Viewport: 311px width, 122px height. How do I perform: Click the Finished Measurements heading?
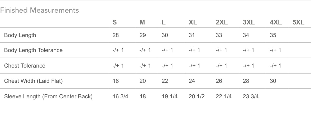tap(40, 10)
